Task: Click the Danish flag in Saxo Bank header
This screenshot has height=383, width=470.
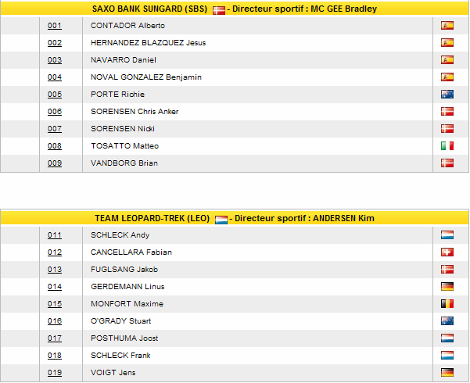Action: (x=219, y=10)
